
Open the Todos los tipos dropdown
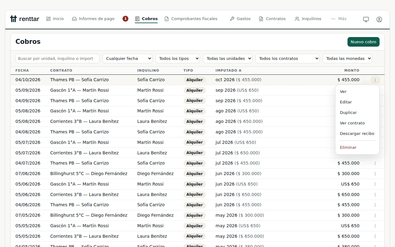click(178, 58)
